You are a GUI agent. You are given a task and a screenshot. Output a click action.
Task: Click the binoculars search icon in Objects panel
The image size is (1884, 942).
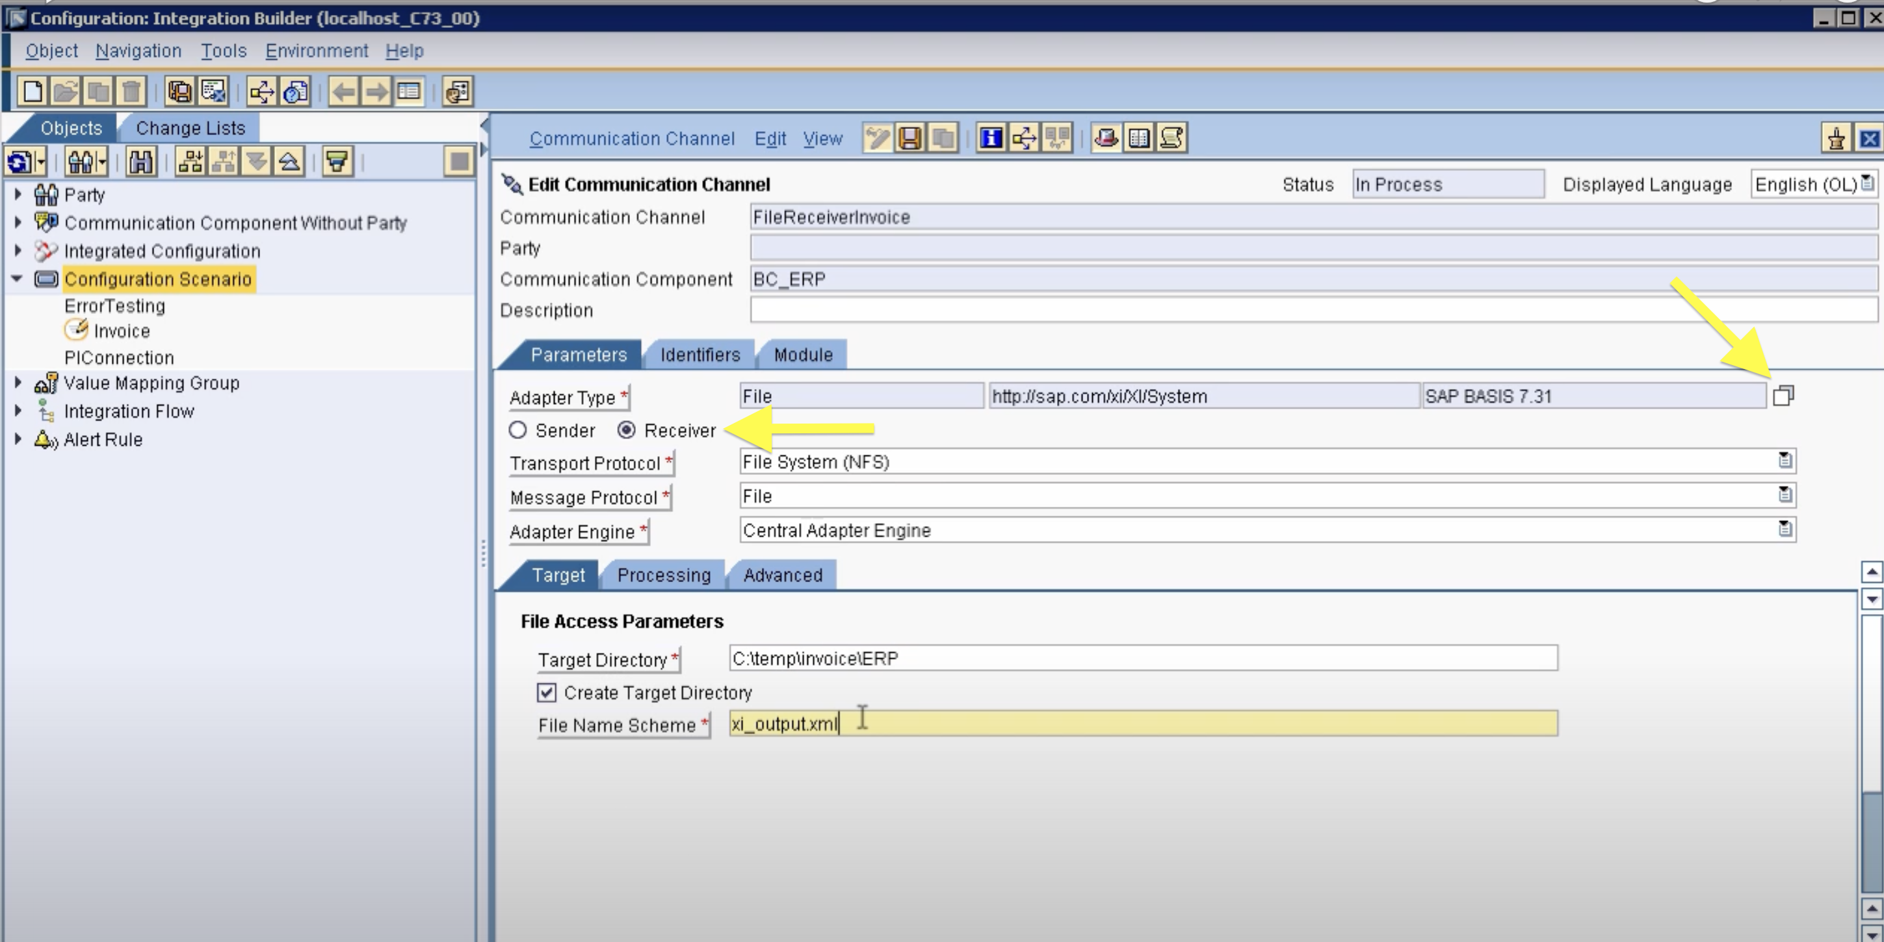140,162
